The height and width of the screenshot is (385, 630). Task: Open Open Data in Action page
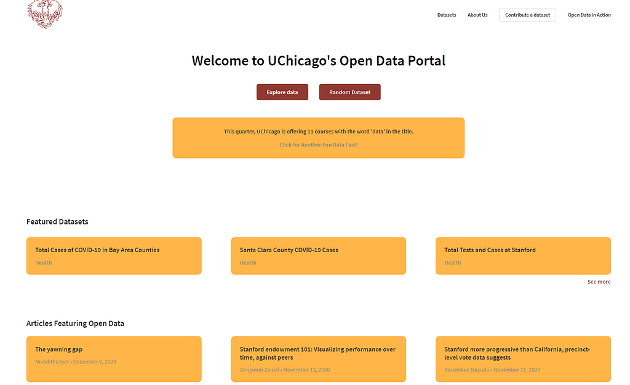coord(589,15)
